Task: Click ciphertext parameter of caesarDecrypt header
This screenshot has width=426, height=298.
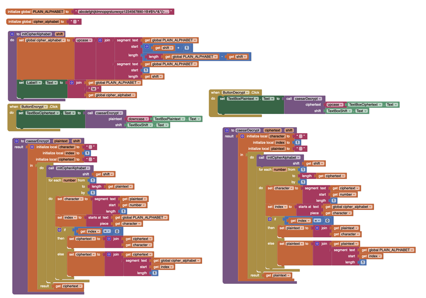Action: tap(272, 130)
